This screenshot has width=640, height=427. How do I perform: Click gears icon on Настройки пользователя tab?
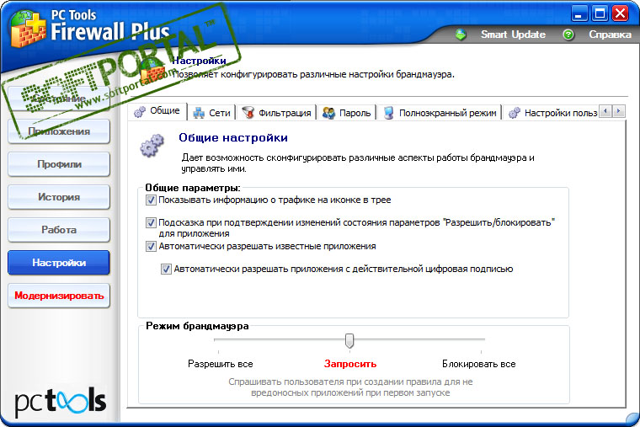coord(515,113)
